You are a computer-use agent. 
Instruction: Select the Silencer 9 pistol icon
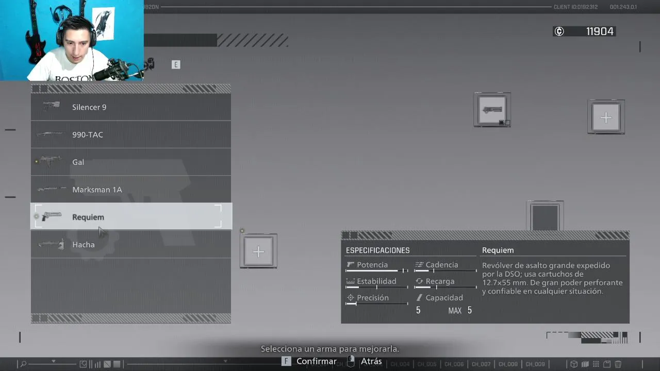(x=51, y=106)
